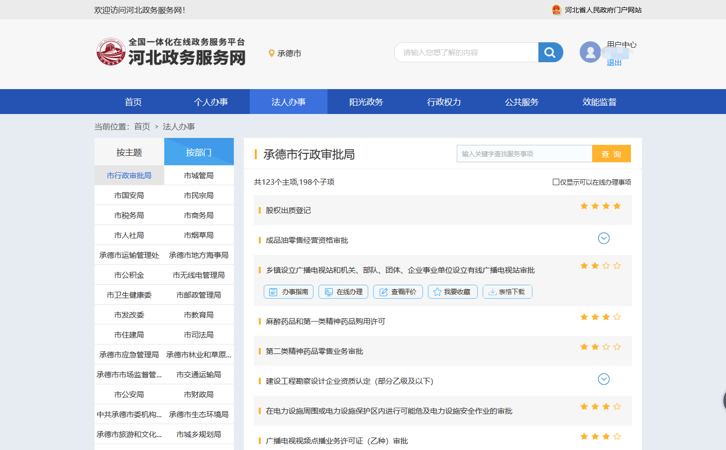Click 股权出质登记 star rating
This screenshot has width=726, height=450.
point(601,206)
